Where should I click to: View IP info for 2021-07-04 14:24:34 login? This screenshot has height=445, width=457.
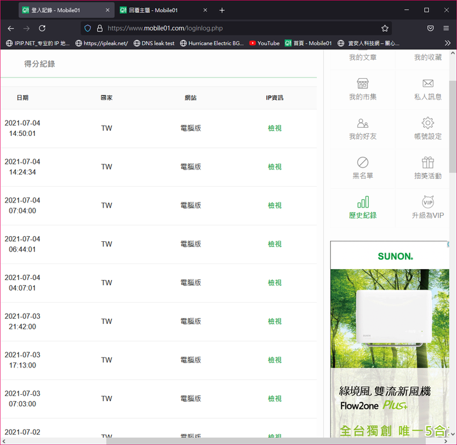[x=275, y=167]
